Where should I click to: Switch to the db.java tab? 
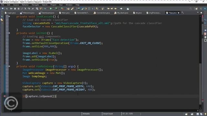point(137,13)
